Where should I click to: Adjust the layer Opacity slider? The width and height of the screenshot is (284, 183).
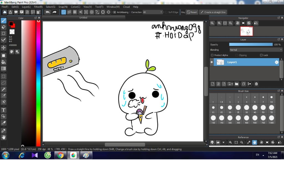251,45
